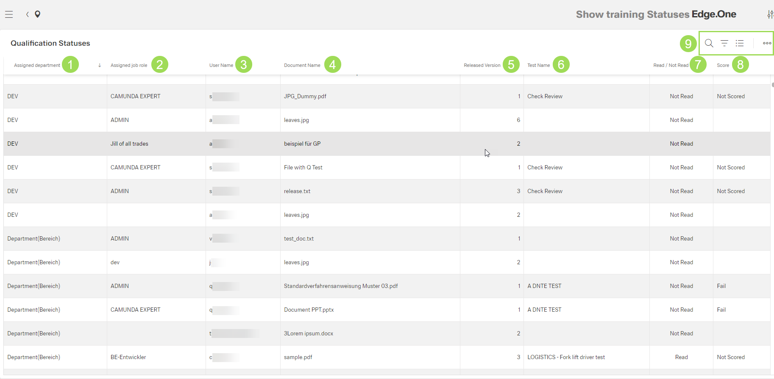Toggle sort arrow on Assigned department column
This screenshot has width=774, height=379.
(100, 65)
